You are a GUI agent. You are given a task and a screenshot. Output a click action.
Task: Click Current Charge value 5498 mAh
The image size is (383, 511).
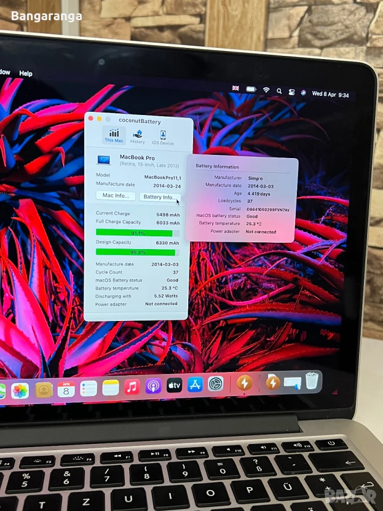pos(168,215)
